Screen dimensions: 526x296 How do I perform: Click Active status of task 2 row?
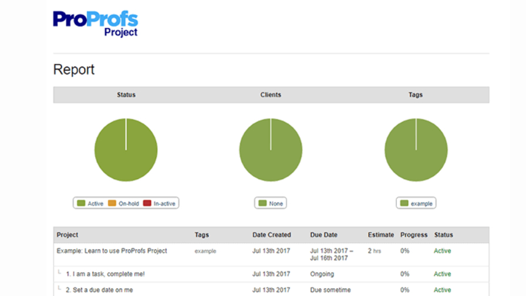click(443, 290)
